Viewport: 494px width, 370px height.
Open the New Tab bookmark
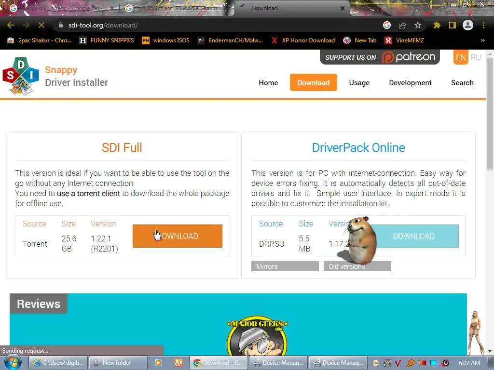(x=360, y=40)
